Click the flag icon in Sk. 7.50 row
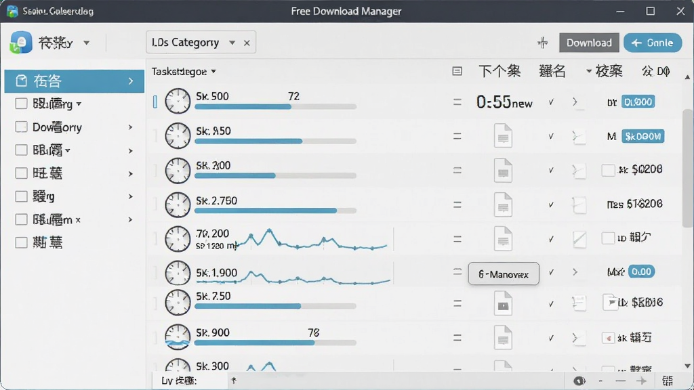Screen dimensions: 694x390 611,303
